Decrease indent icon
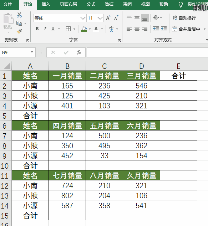 (156, 29)
